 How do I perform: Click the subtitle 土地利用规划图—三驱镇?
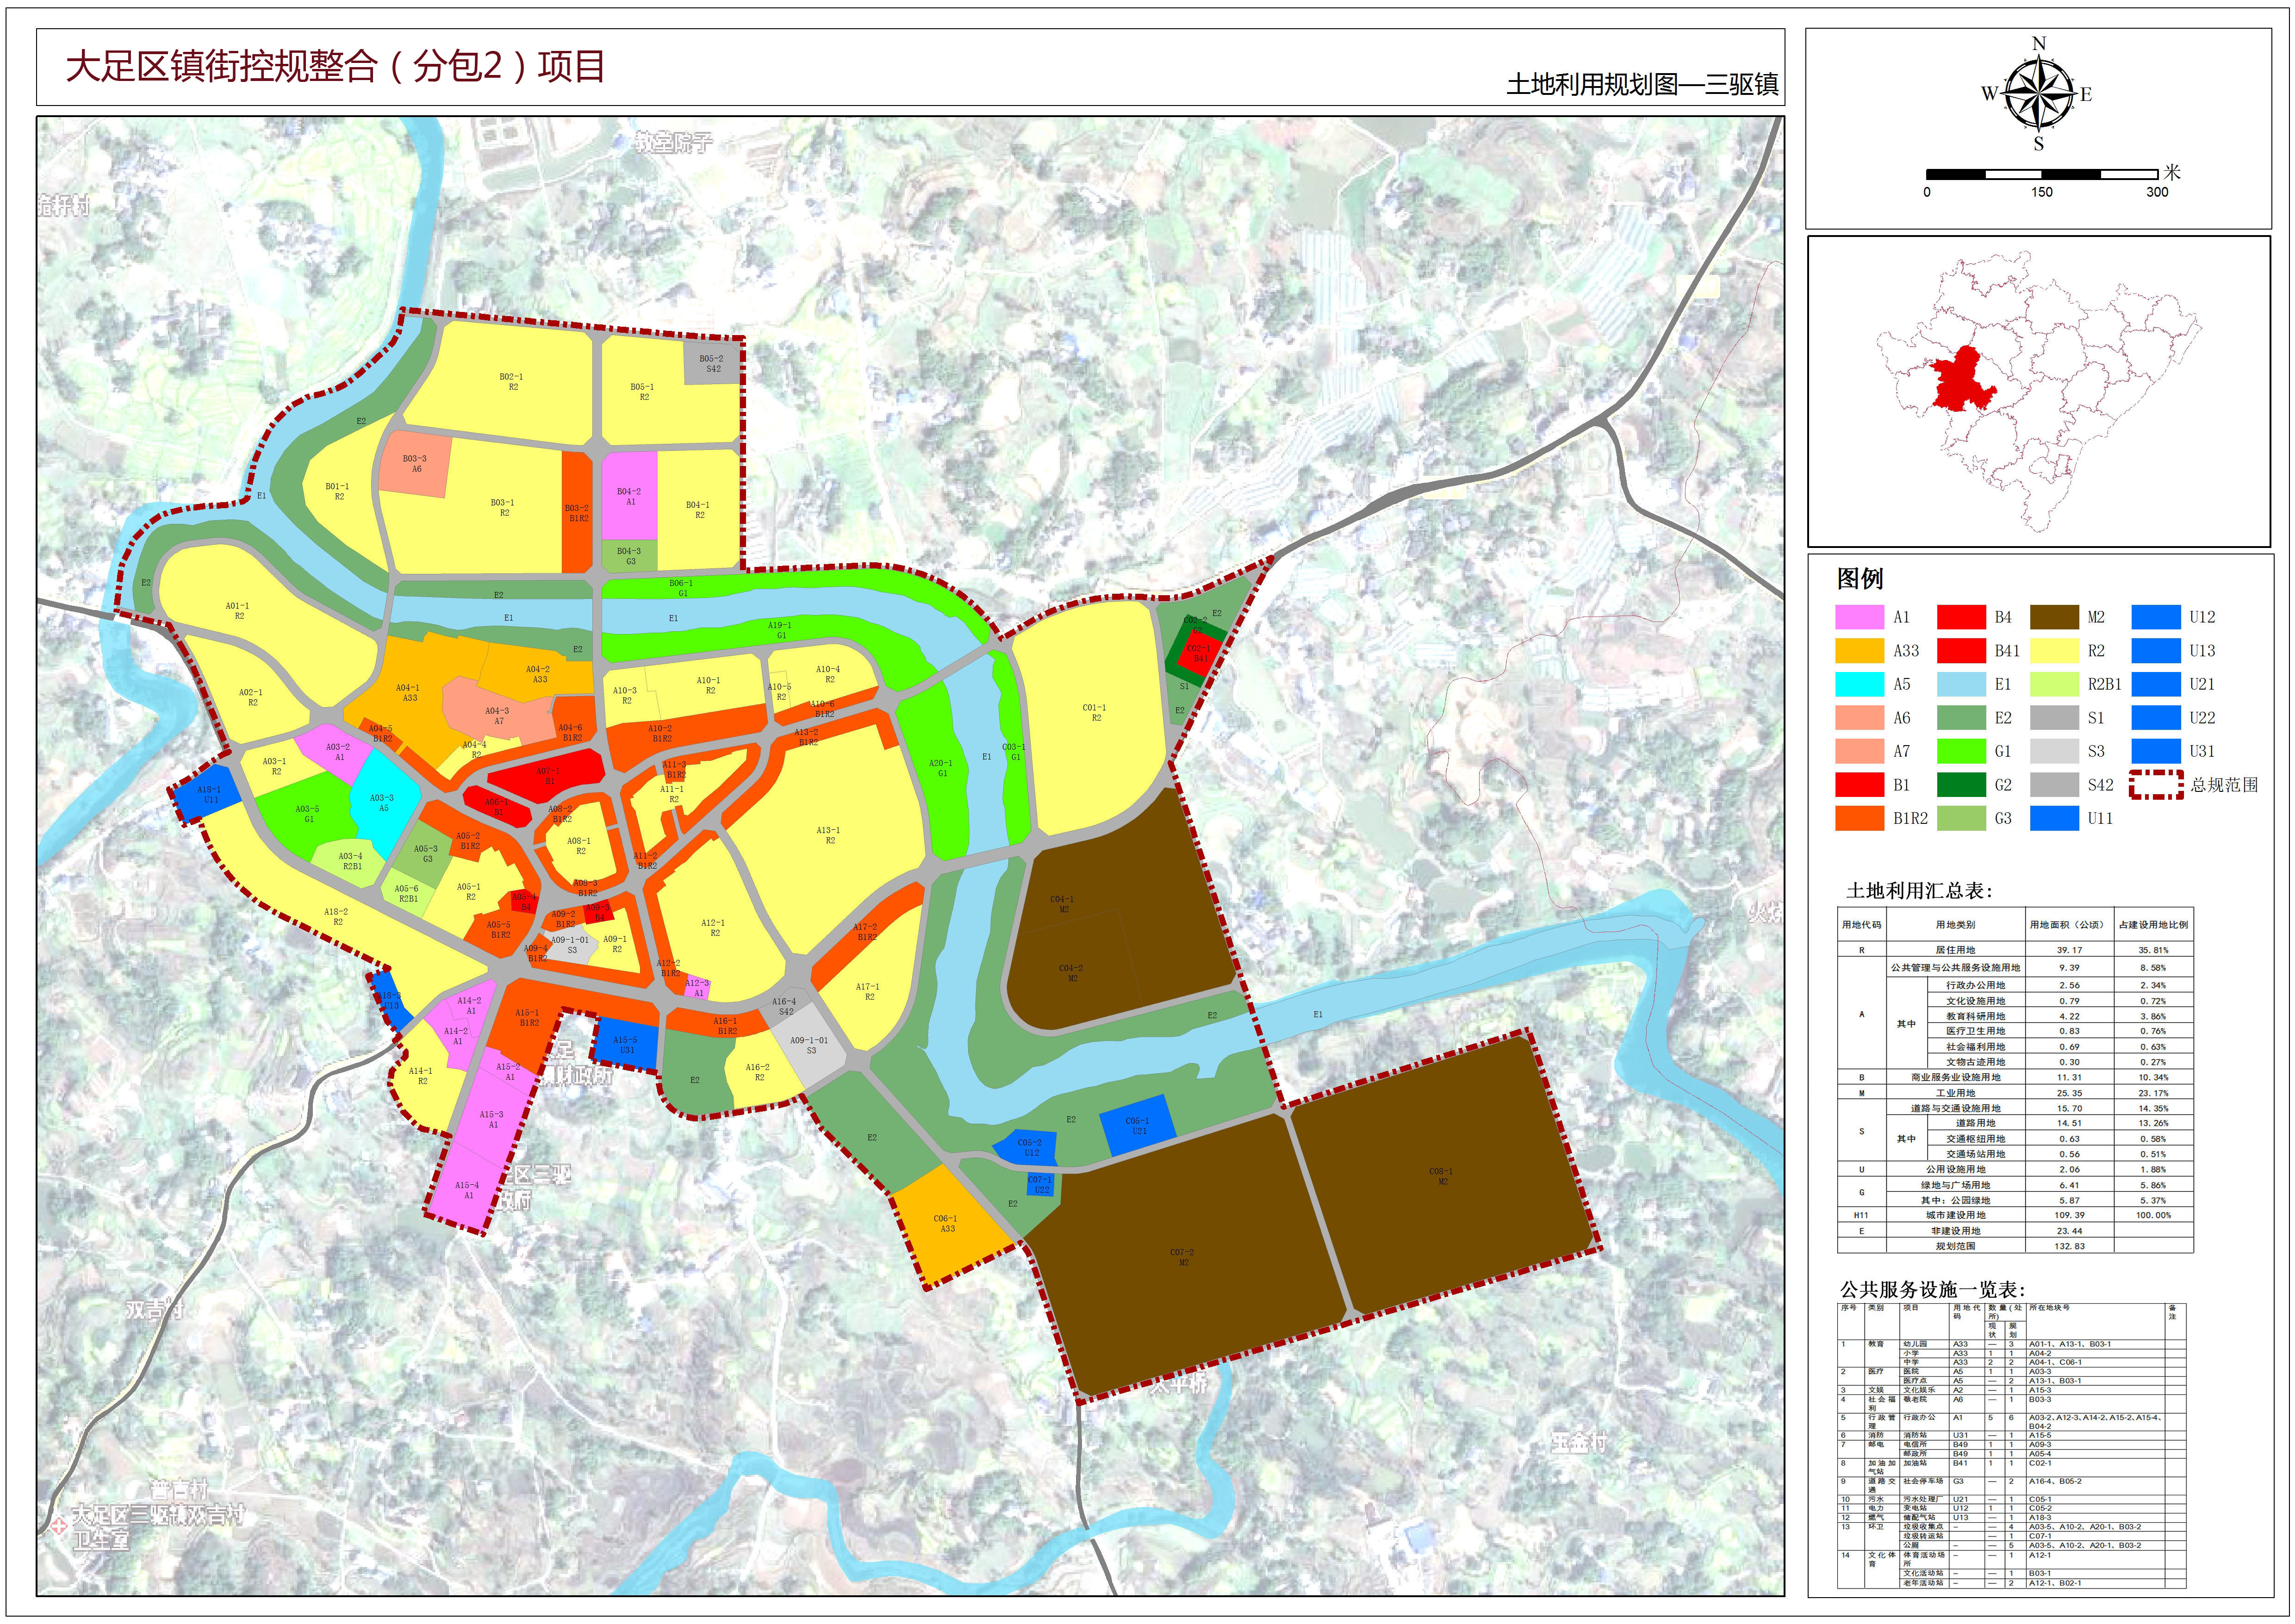(x=1642, y=84)
